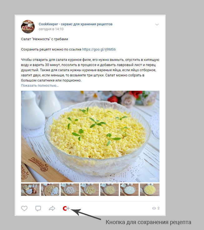Open the third step thumbnail
Image resolution: width=204 pixels, height=230 pixels.
tap(70, 190)
